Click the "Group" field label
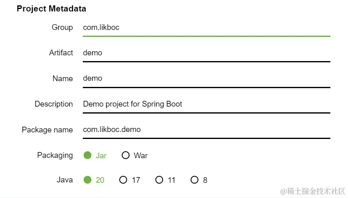The width and height of the screenshot is (348, 198). [62, 27]
